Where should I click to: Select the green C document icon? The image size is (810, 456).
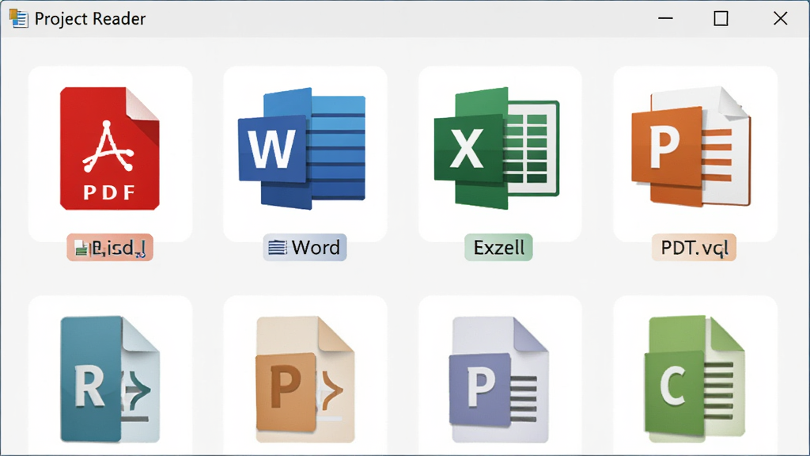(x=695, y=379)
